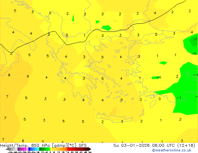Click the '[°C]' unit label
Image resolution: width=198 pixels, height=153 pixels.
click(72, 146)
